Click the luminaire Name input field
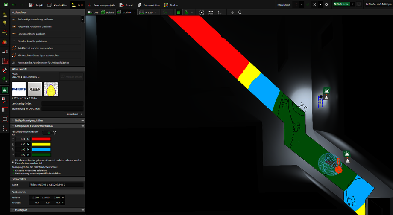393x215 pixels. tap(56, 185)
